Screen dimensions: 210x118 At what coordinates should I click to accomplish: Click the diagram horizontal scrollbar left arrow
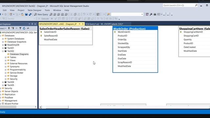[40, 107]
